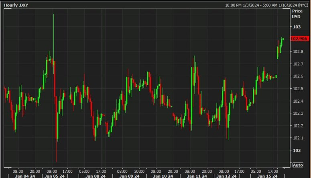
Task: Click the 102.6 price axis label
Action: [298, 76]
